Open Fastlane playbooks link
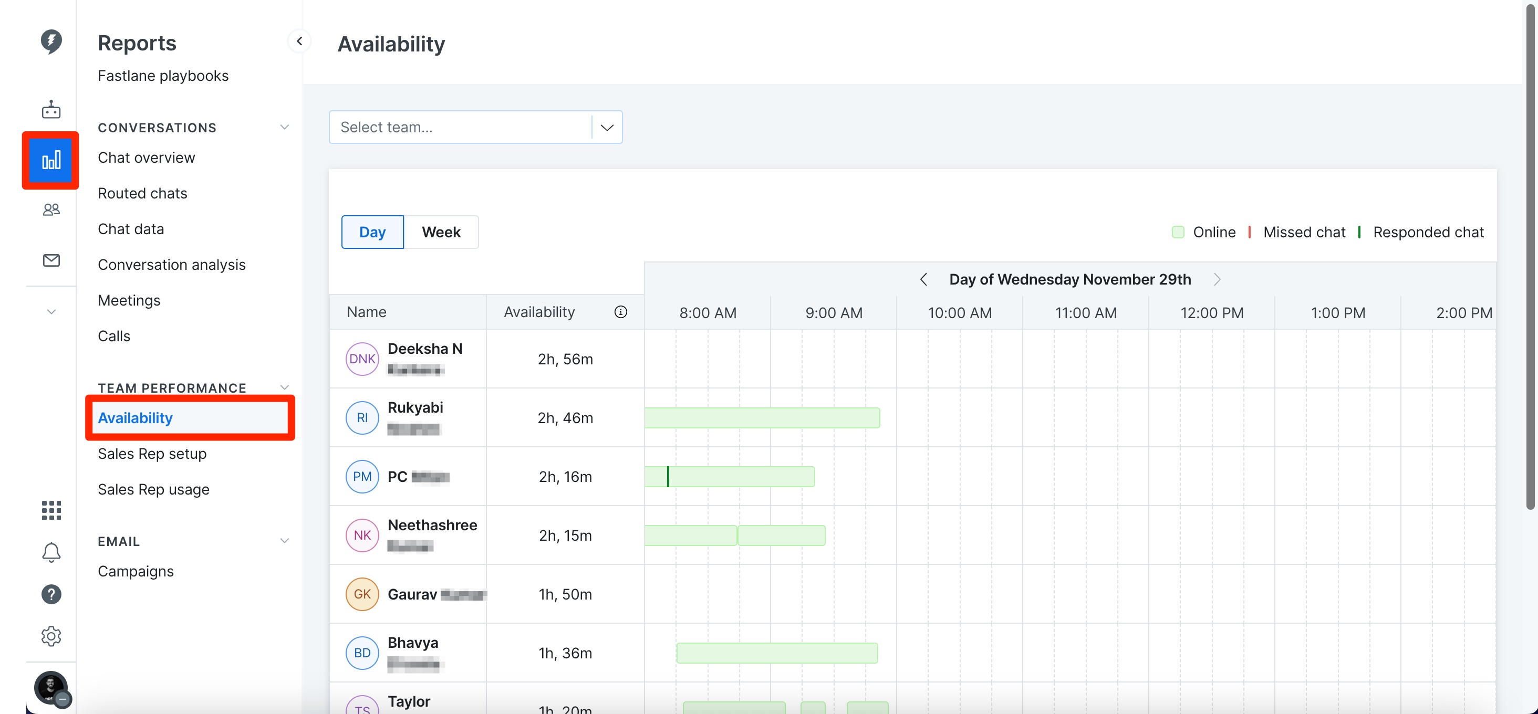Screen dimensions: 1538x714 coord(163,76)
